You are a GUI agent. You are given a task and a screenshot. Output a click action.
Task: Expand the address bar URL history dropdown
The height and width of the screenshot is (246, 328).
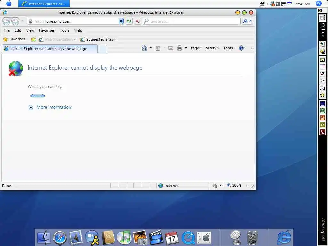121,21
